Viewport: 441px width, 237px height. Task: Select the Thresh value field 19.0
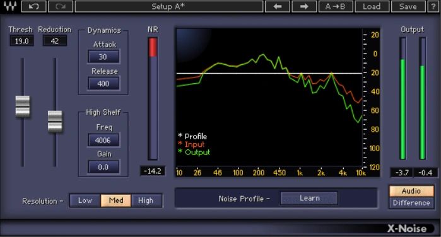[21, 41]
